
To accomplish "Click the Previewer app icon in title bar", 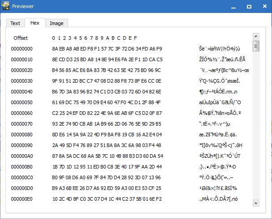I will coord(5,6).
